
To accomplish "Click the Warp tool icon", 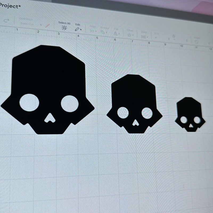I will (x=144, y=37).
